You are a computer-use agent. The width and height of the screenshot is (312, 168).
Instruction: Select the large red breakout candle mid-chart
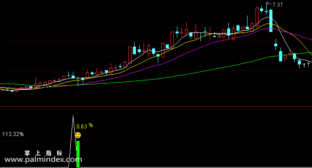coord(130,55)
